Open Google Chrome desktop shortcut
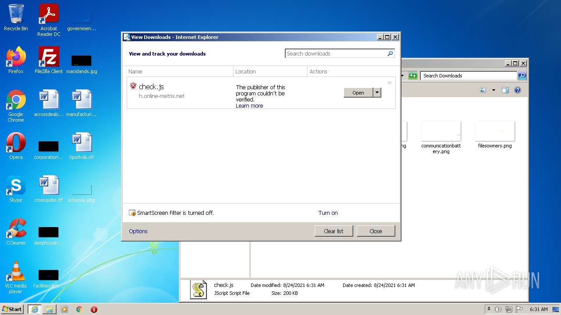Screen dimensions: 561x315 coord(16,106)
